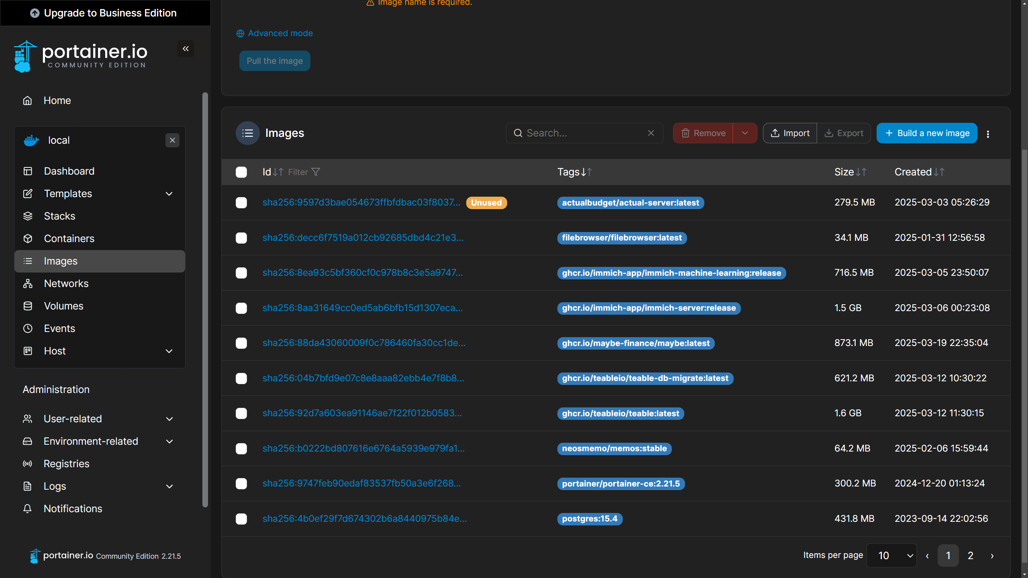Close the local environment with X
The width and height of the screenshot is (1028, 578).
[x=172, y=140]
